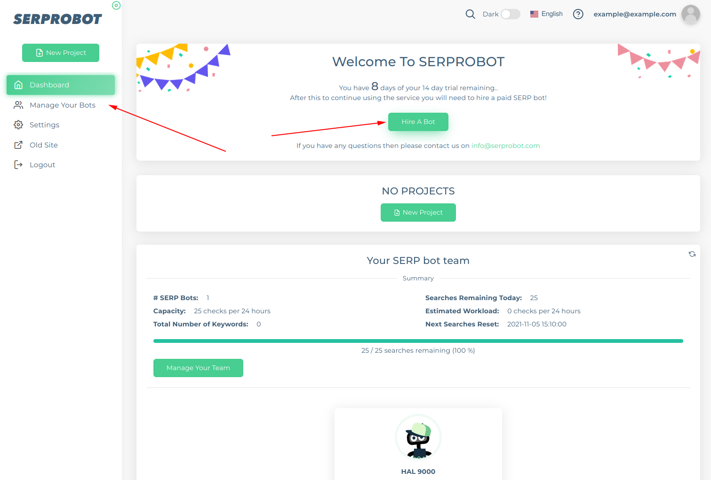
Task: Click the search magnifier icon
Action: tap(470, 14)
